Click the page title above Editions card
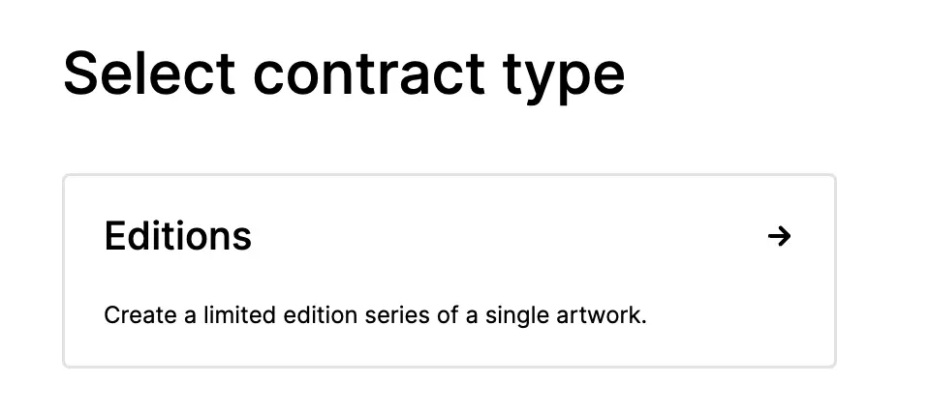Viewport: 930px width, 414px height. (344, 74)
